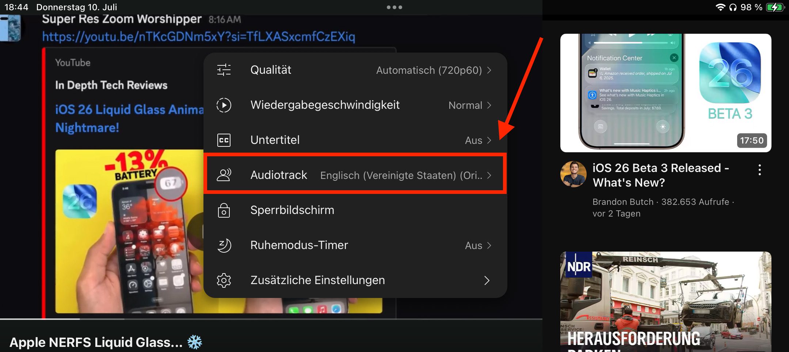Expand playback speed chevron next to Normal
The height and width of the screenshot is (352, 789).
(x=489, y=105)
